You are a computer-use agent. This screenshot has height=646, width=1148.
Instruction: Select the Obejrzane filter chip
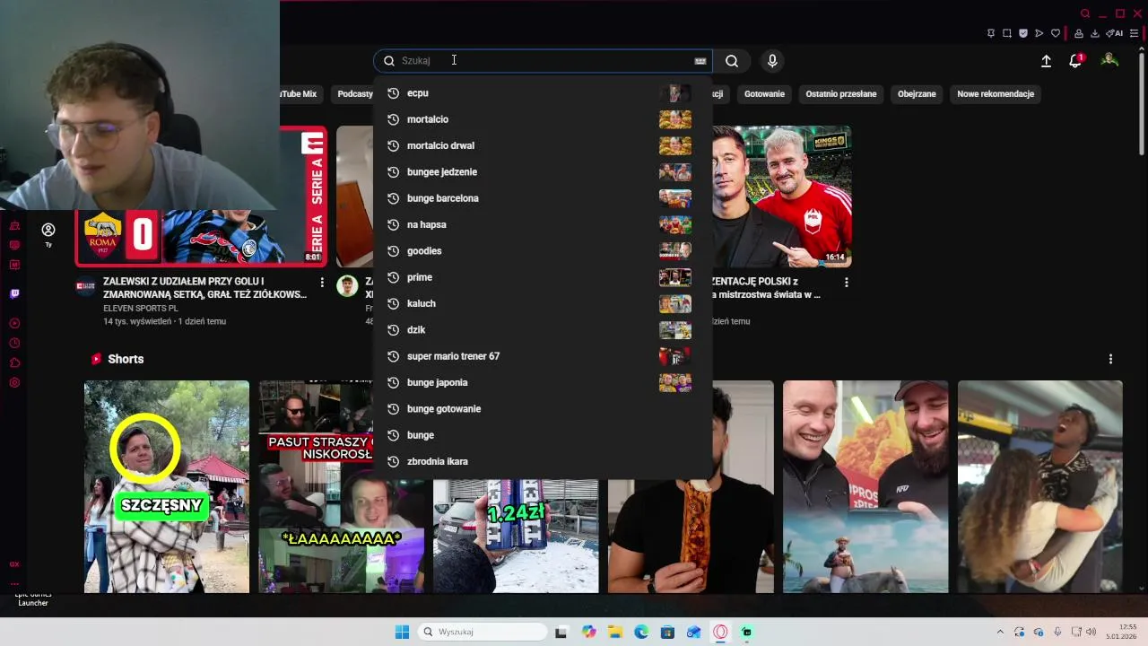pyautogui.click(x=917, y=93)
